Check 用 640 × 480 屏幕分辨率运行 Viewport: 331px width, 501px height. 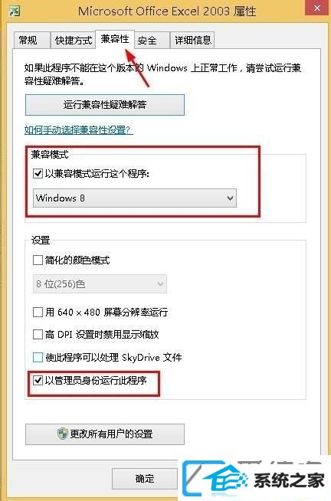pyautogui.click(x=38, y=312)
